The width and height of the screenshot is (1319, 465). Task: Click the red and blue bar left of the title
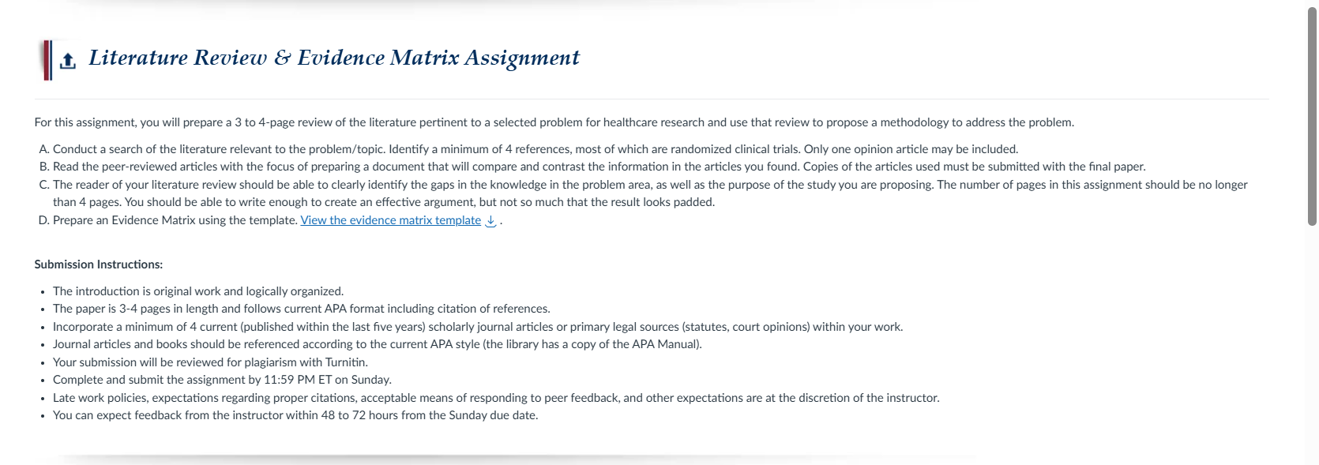click(47, 61)
